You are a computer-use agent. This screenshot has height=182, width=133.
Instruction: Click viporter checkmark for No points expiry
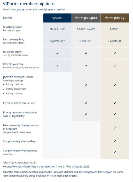pyautogui.click(x=58, y=53)
